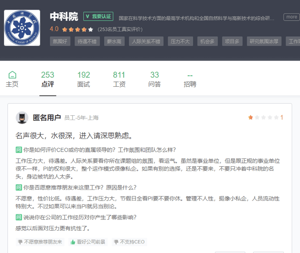Click the 中科院 academy logo image

pyautogui.click(x=22, y=28)
